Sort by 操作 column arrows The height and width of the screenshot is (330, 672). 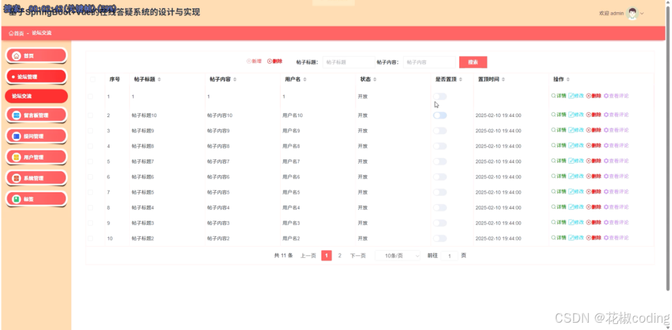click(x=568, y=79)
